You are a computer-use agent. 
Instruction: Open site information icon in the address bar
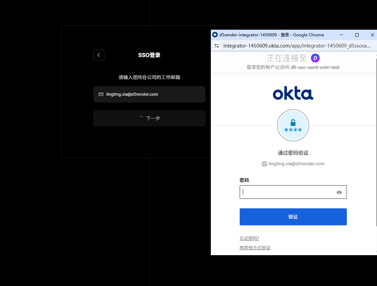coord(217,46)
